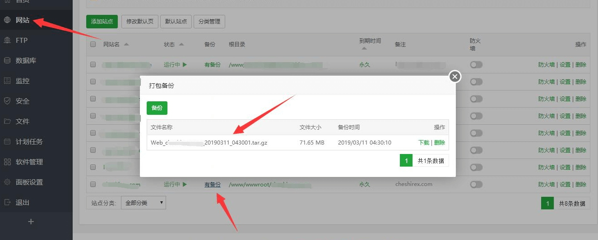Screen dimensions: 598x240
Task: Select 退出 in the sidebar menu
Action: [22, 202]
